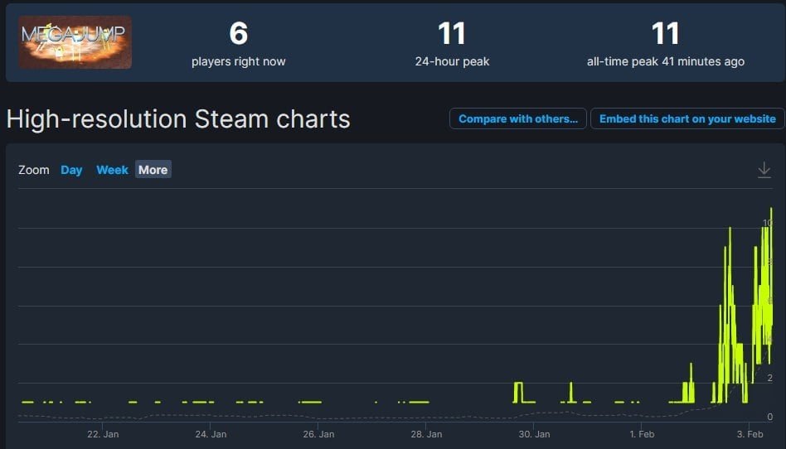
Task: Click Compare with others button
Action: [x=518, y=118]
